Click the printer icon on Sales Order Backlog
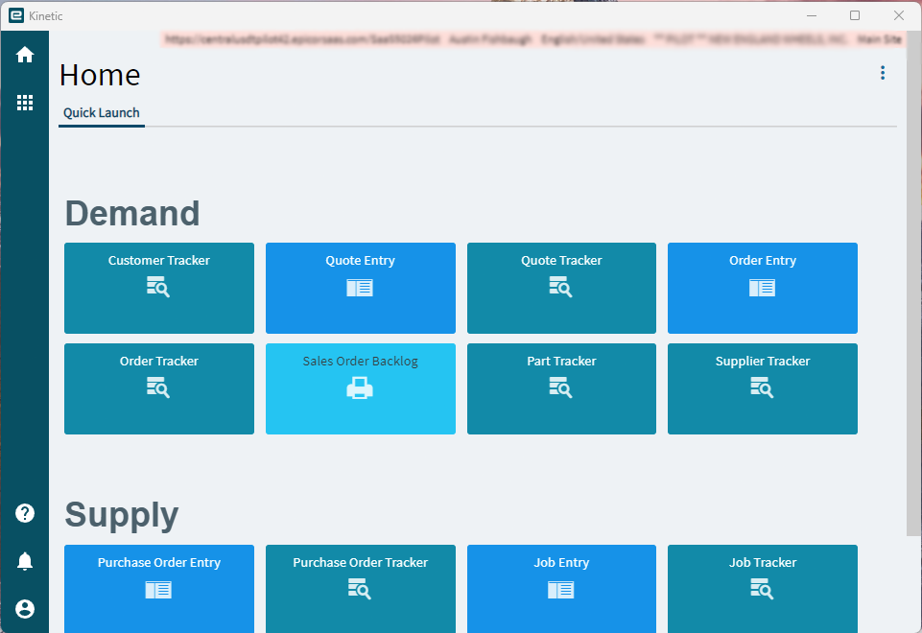 click(x=360, y=388)
